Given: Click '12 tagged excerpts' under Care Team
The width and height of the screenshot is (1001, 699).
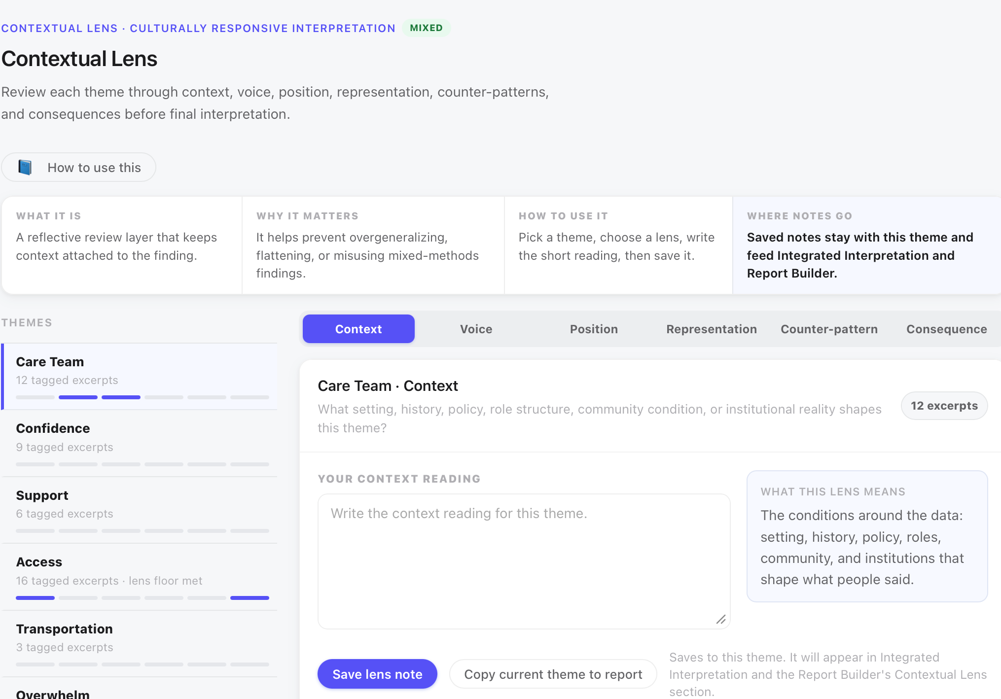Looking at the screenshot, I should pyautogui.click(x=67, y=380).
